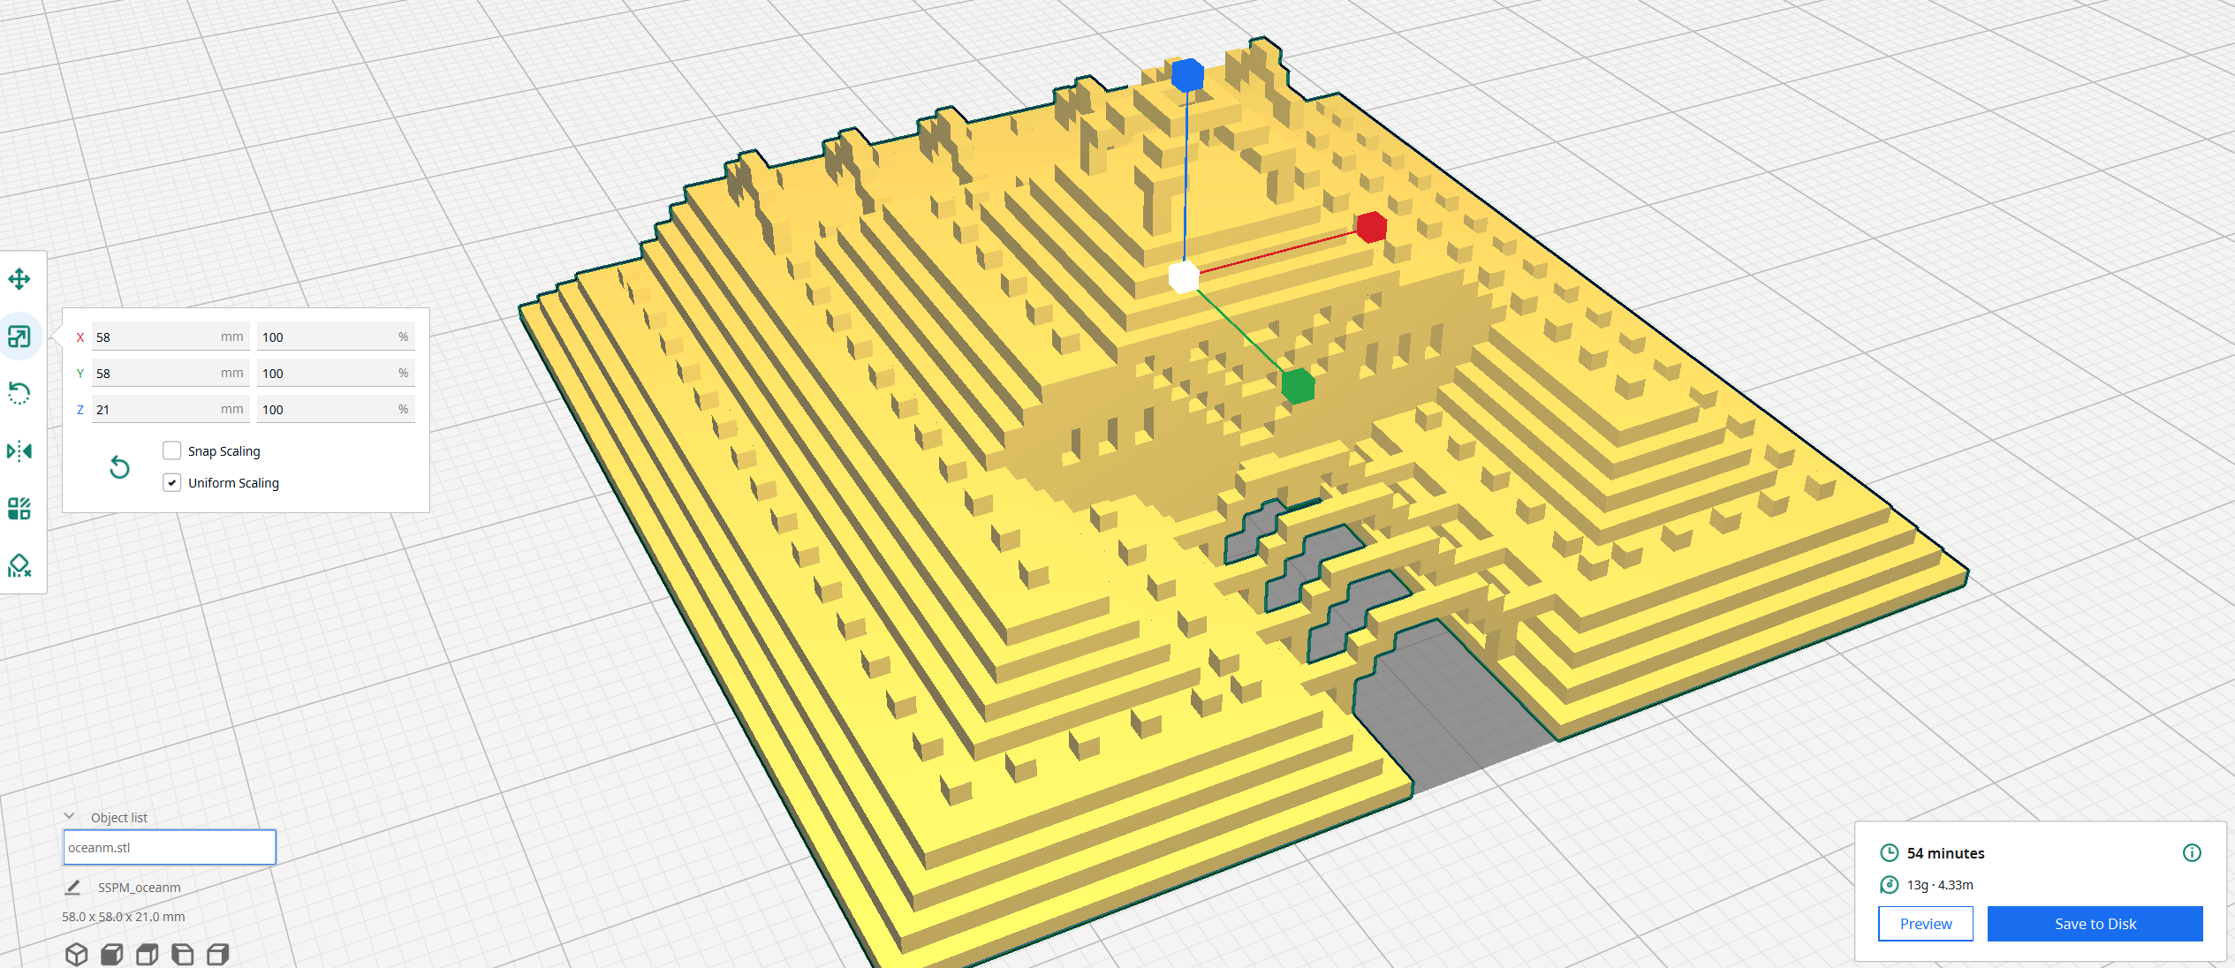Image resolution: width=2235 pixels, height=968 pixels.
Task: Click the 13g · 4.33m material estimate
Action: tap(1940, 885)
